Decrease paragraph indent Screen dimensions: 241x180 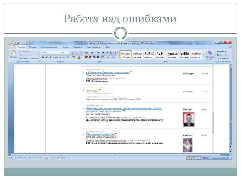(103, 53)
